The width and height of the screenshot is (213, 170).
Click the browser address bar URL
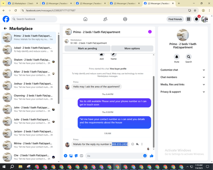tap(51, 11)
